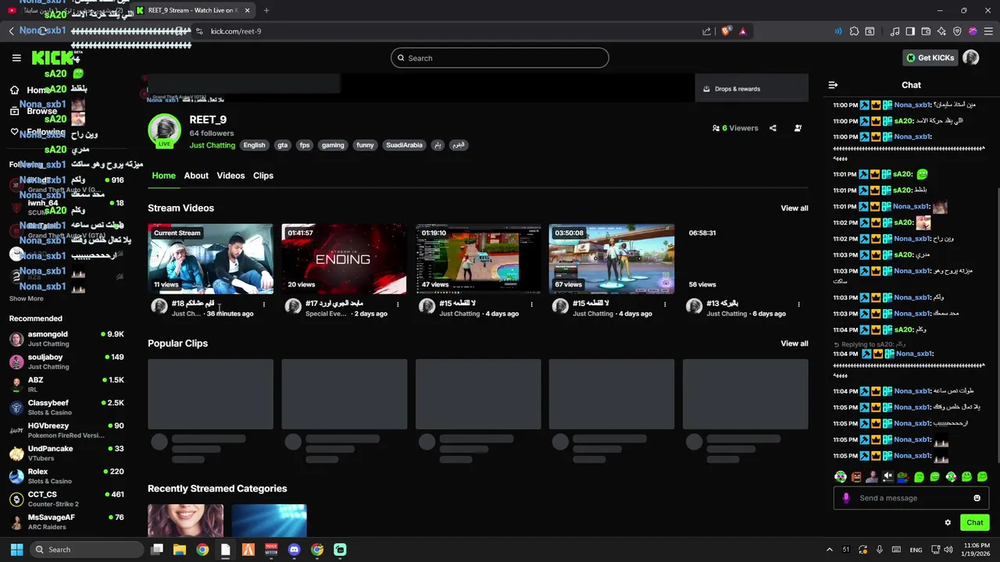Open Classybeef recommended channel
Screen dimensions: 1000x562
tap(67, 407)
